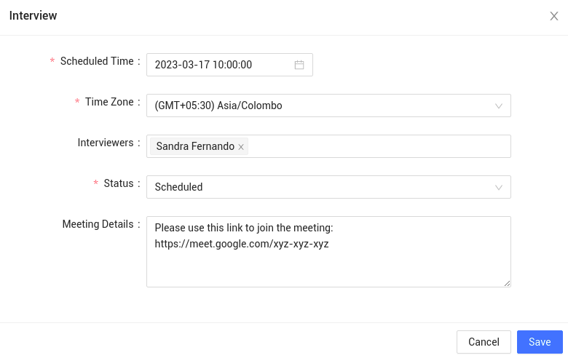568x358 pixels.
Task: Click the Scheduled Time date field showing 2023-03-17
Action: click(x=229, y=65)
